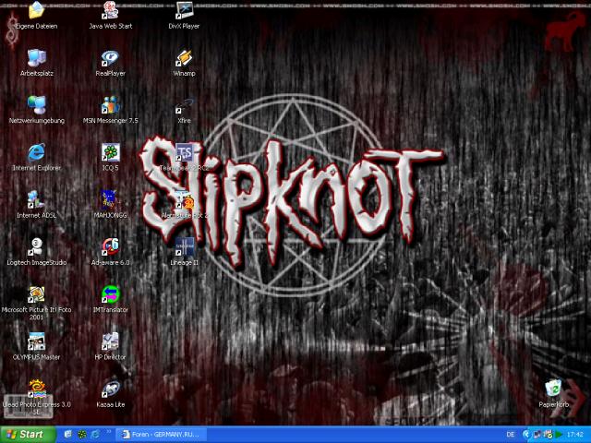Click Show Desktop in Quick Launch
Viewport: 591px width, 443px height.
(x=68, y=435)
